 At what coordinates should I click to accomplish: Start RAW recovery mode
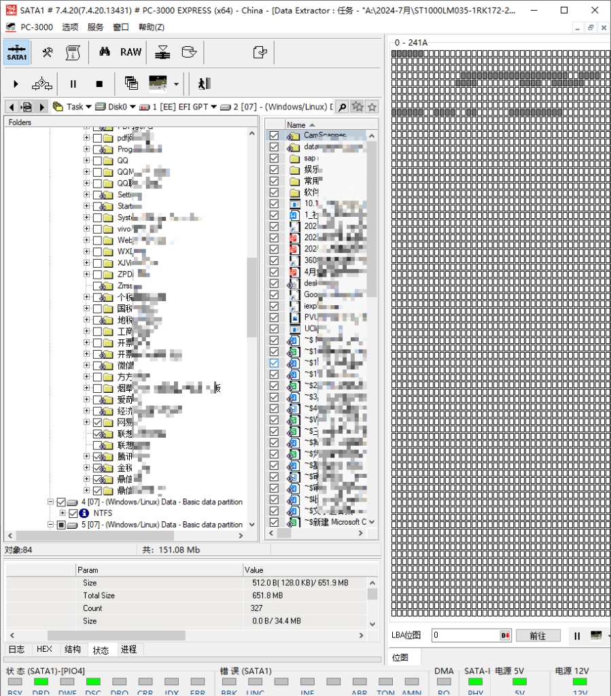130,52
